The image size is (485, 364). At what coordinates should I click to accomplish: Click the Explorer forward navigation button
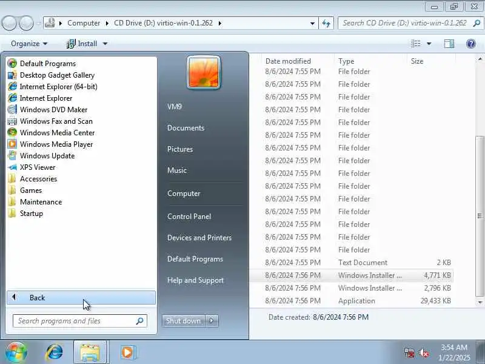(26, 23)
